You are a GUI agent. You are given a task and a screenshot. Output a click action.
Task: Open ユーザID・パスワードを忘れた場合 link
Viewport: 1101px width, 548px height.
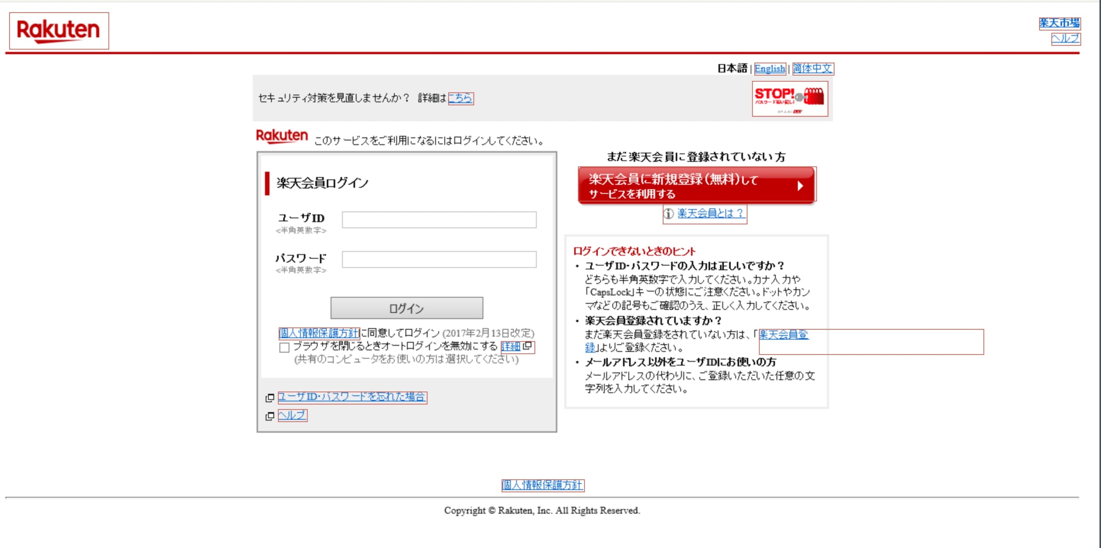click(352, 397)
